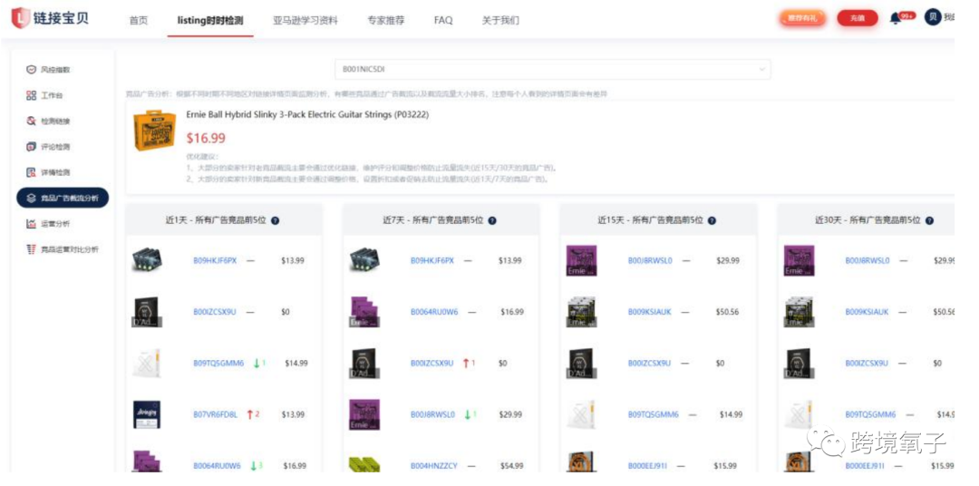Click the 工作台 grid icon
The width and height of the screenshot is (979, 486).
[31, 95]
